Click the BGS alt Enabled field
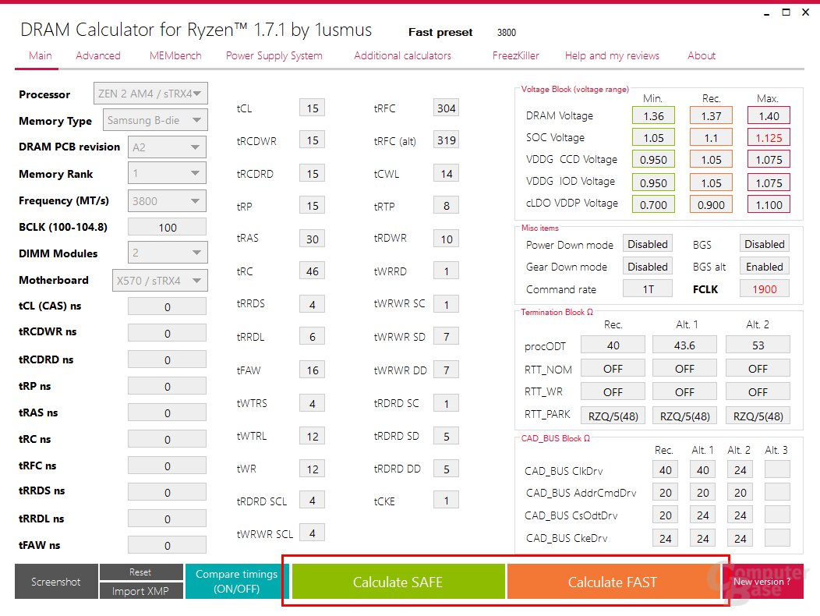Image resolution: width=820 pixels, height=616 pixels. tap(764, 267)
